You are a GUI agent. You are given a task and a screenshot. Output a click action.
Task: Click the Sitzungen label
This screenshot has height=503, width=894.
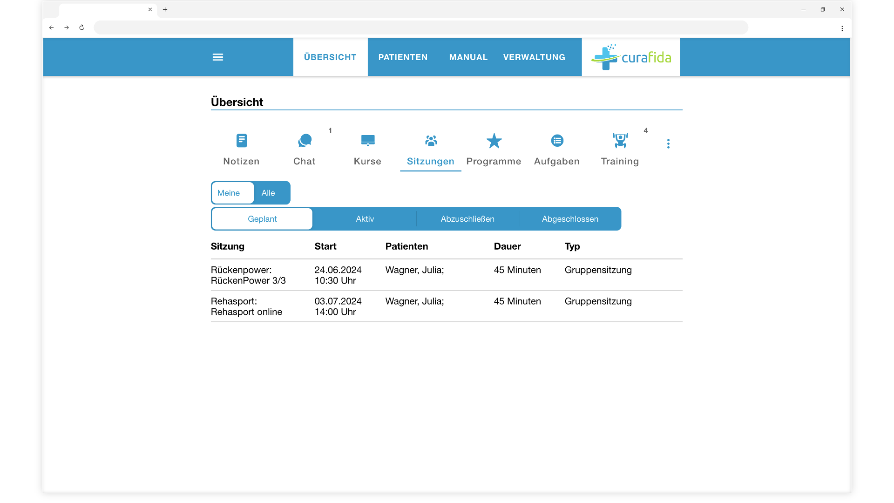[x=431, y=161]
